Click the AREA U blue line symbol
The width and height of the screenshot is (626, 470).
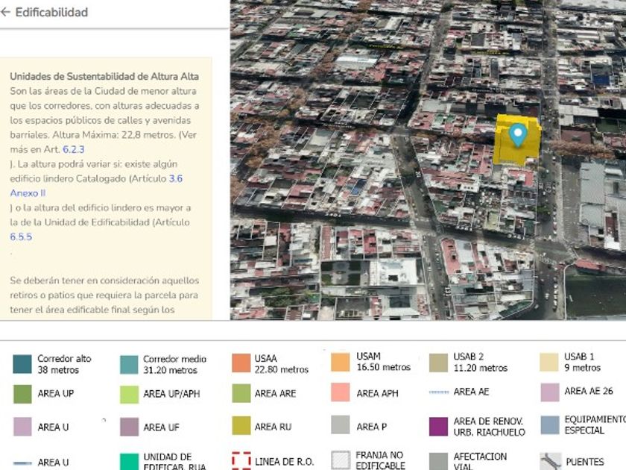pyautogui.click(x=22, y=463)
